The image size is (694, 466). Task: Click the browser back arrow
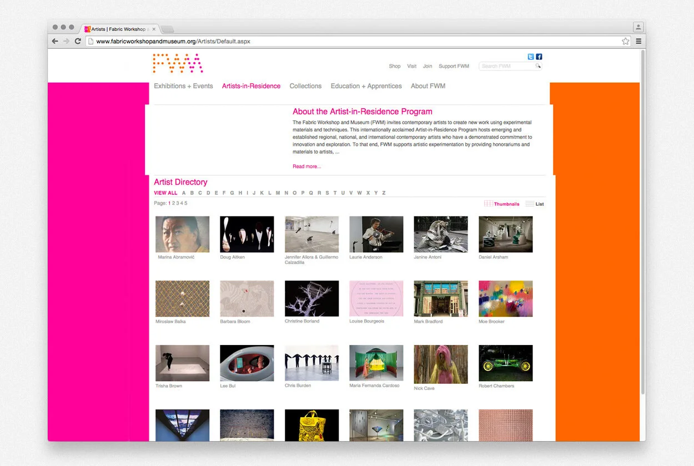55,41
